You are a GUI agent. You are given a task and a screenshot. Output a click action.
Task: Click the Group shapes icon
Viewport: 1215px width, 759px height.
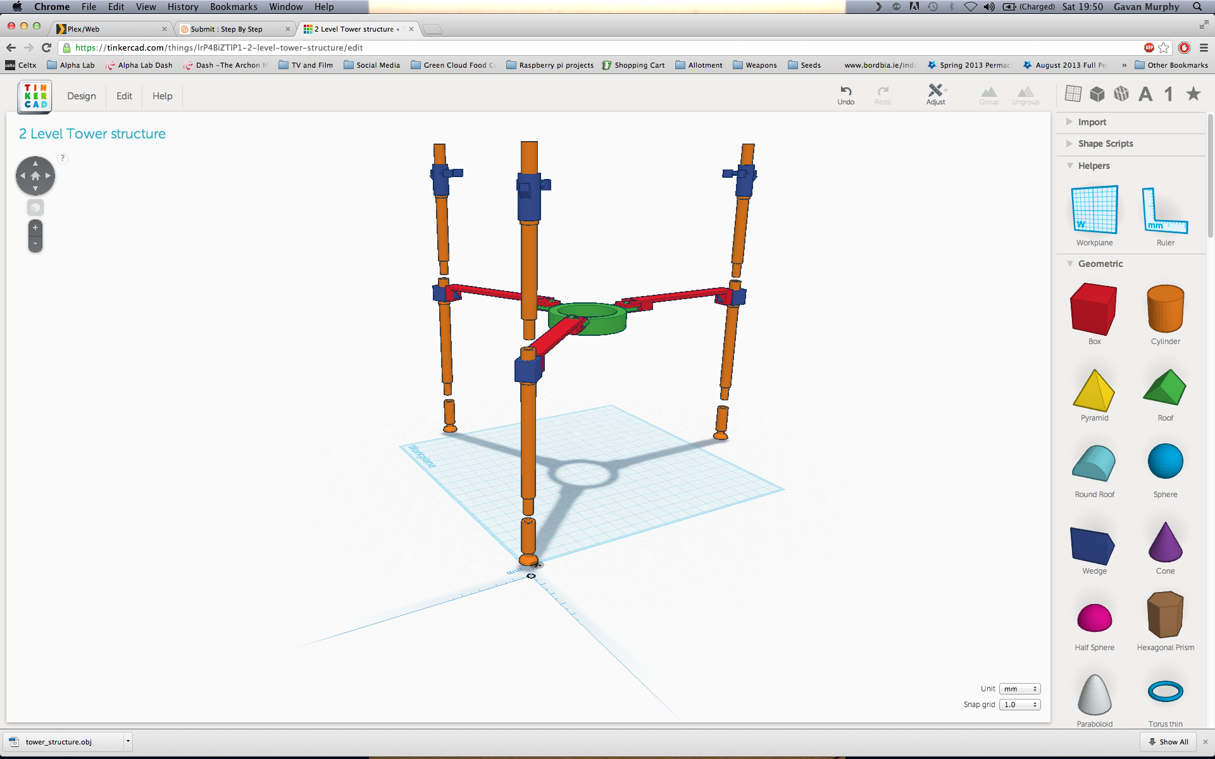click(x=989, y=92)
